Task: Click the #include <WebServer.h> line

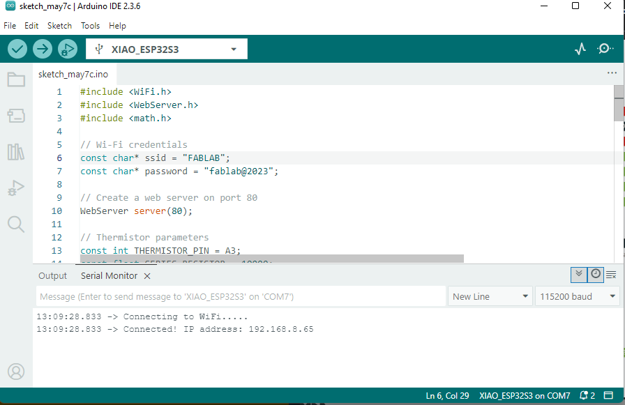Action: click(x=139, y=105)
